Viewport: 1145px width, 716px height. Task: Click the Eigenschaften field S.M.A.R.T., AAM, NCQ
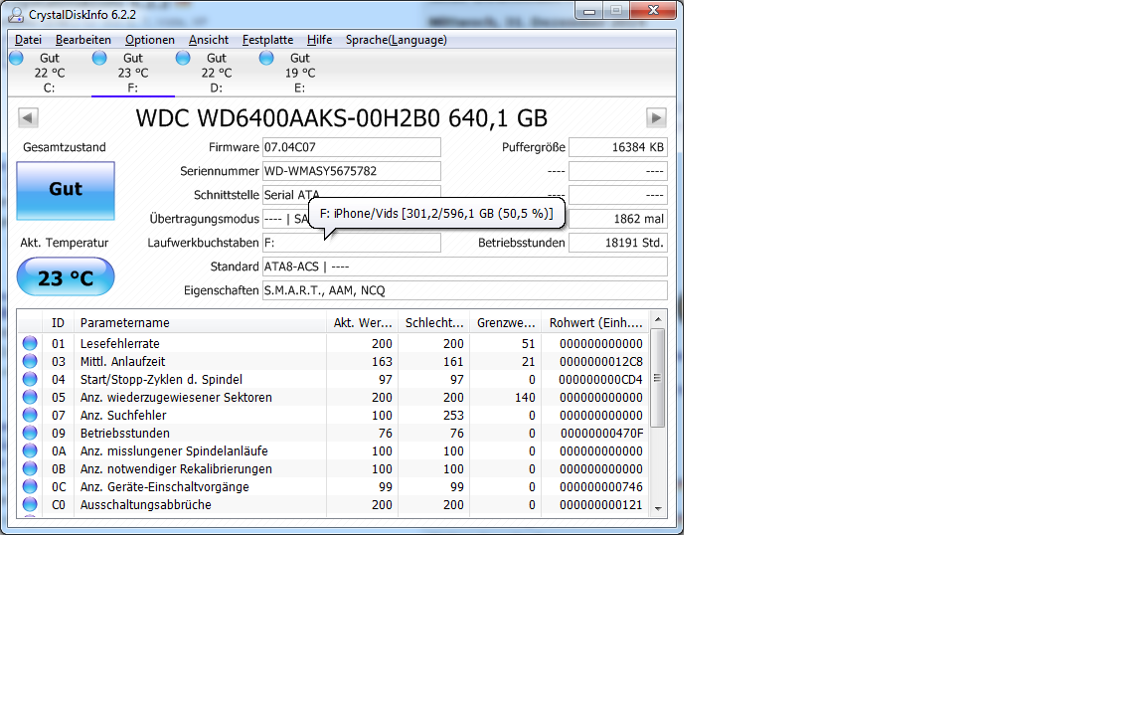pos(464,290)
